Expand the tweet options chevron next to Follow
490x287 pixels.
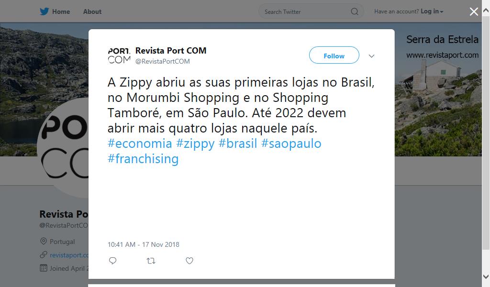click(371, 56)
